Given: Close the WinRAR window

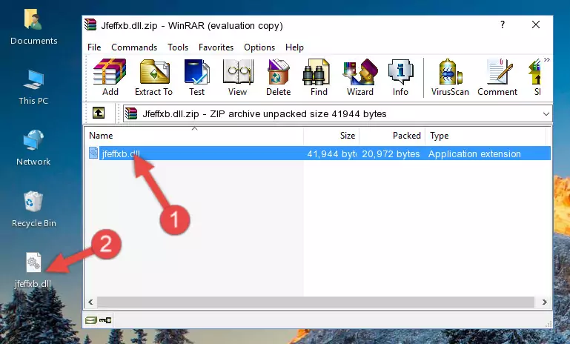Looking at the screenshot, I should click(x=535, y=24).
